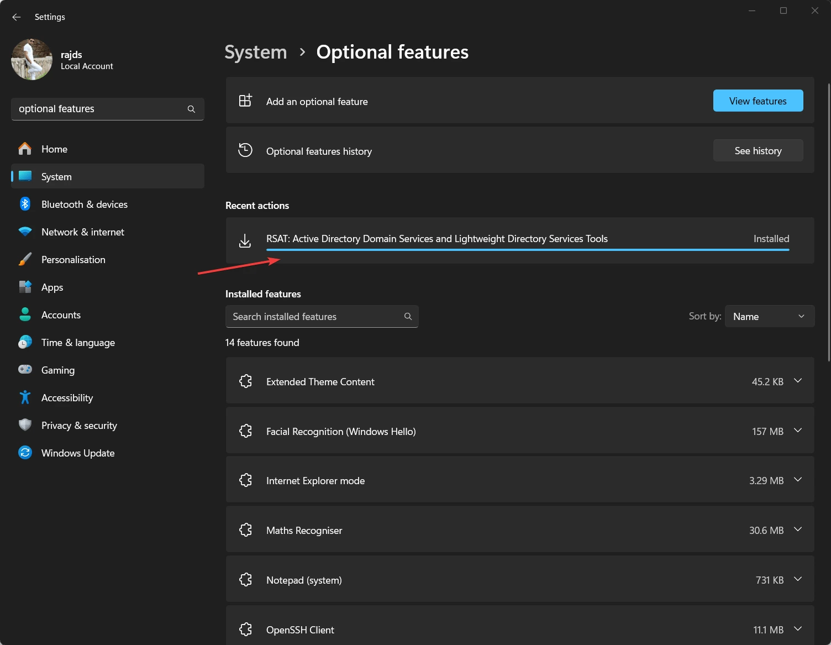Open Personalisation settings
Viewport: 831px width, 645px height.
tap(108, 259)
